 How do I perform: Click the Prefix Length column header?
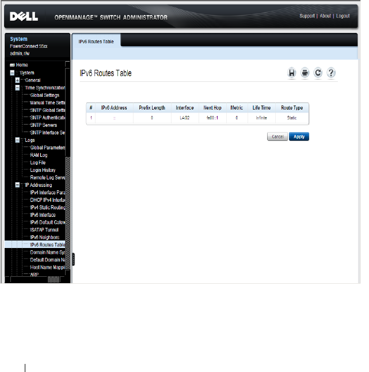(x=152, y=108)
